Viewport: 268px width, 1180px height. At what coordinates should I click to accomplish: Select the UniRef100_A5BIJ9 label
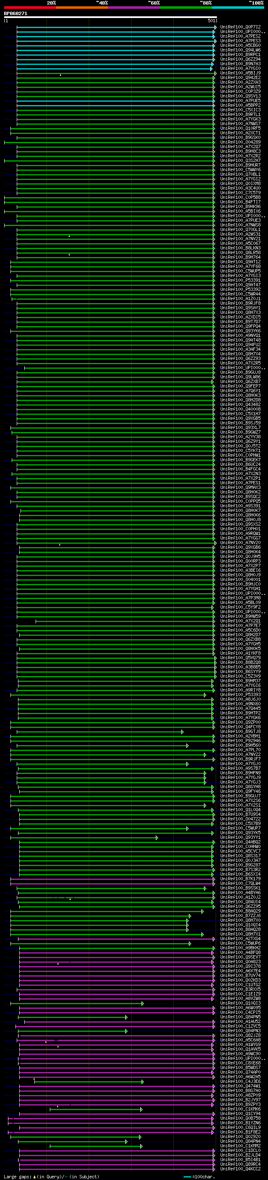pyautogui.click(x=240, y=73)
